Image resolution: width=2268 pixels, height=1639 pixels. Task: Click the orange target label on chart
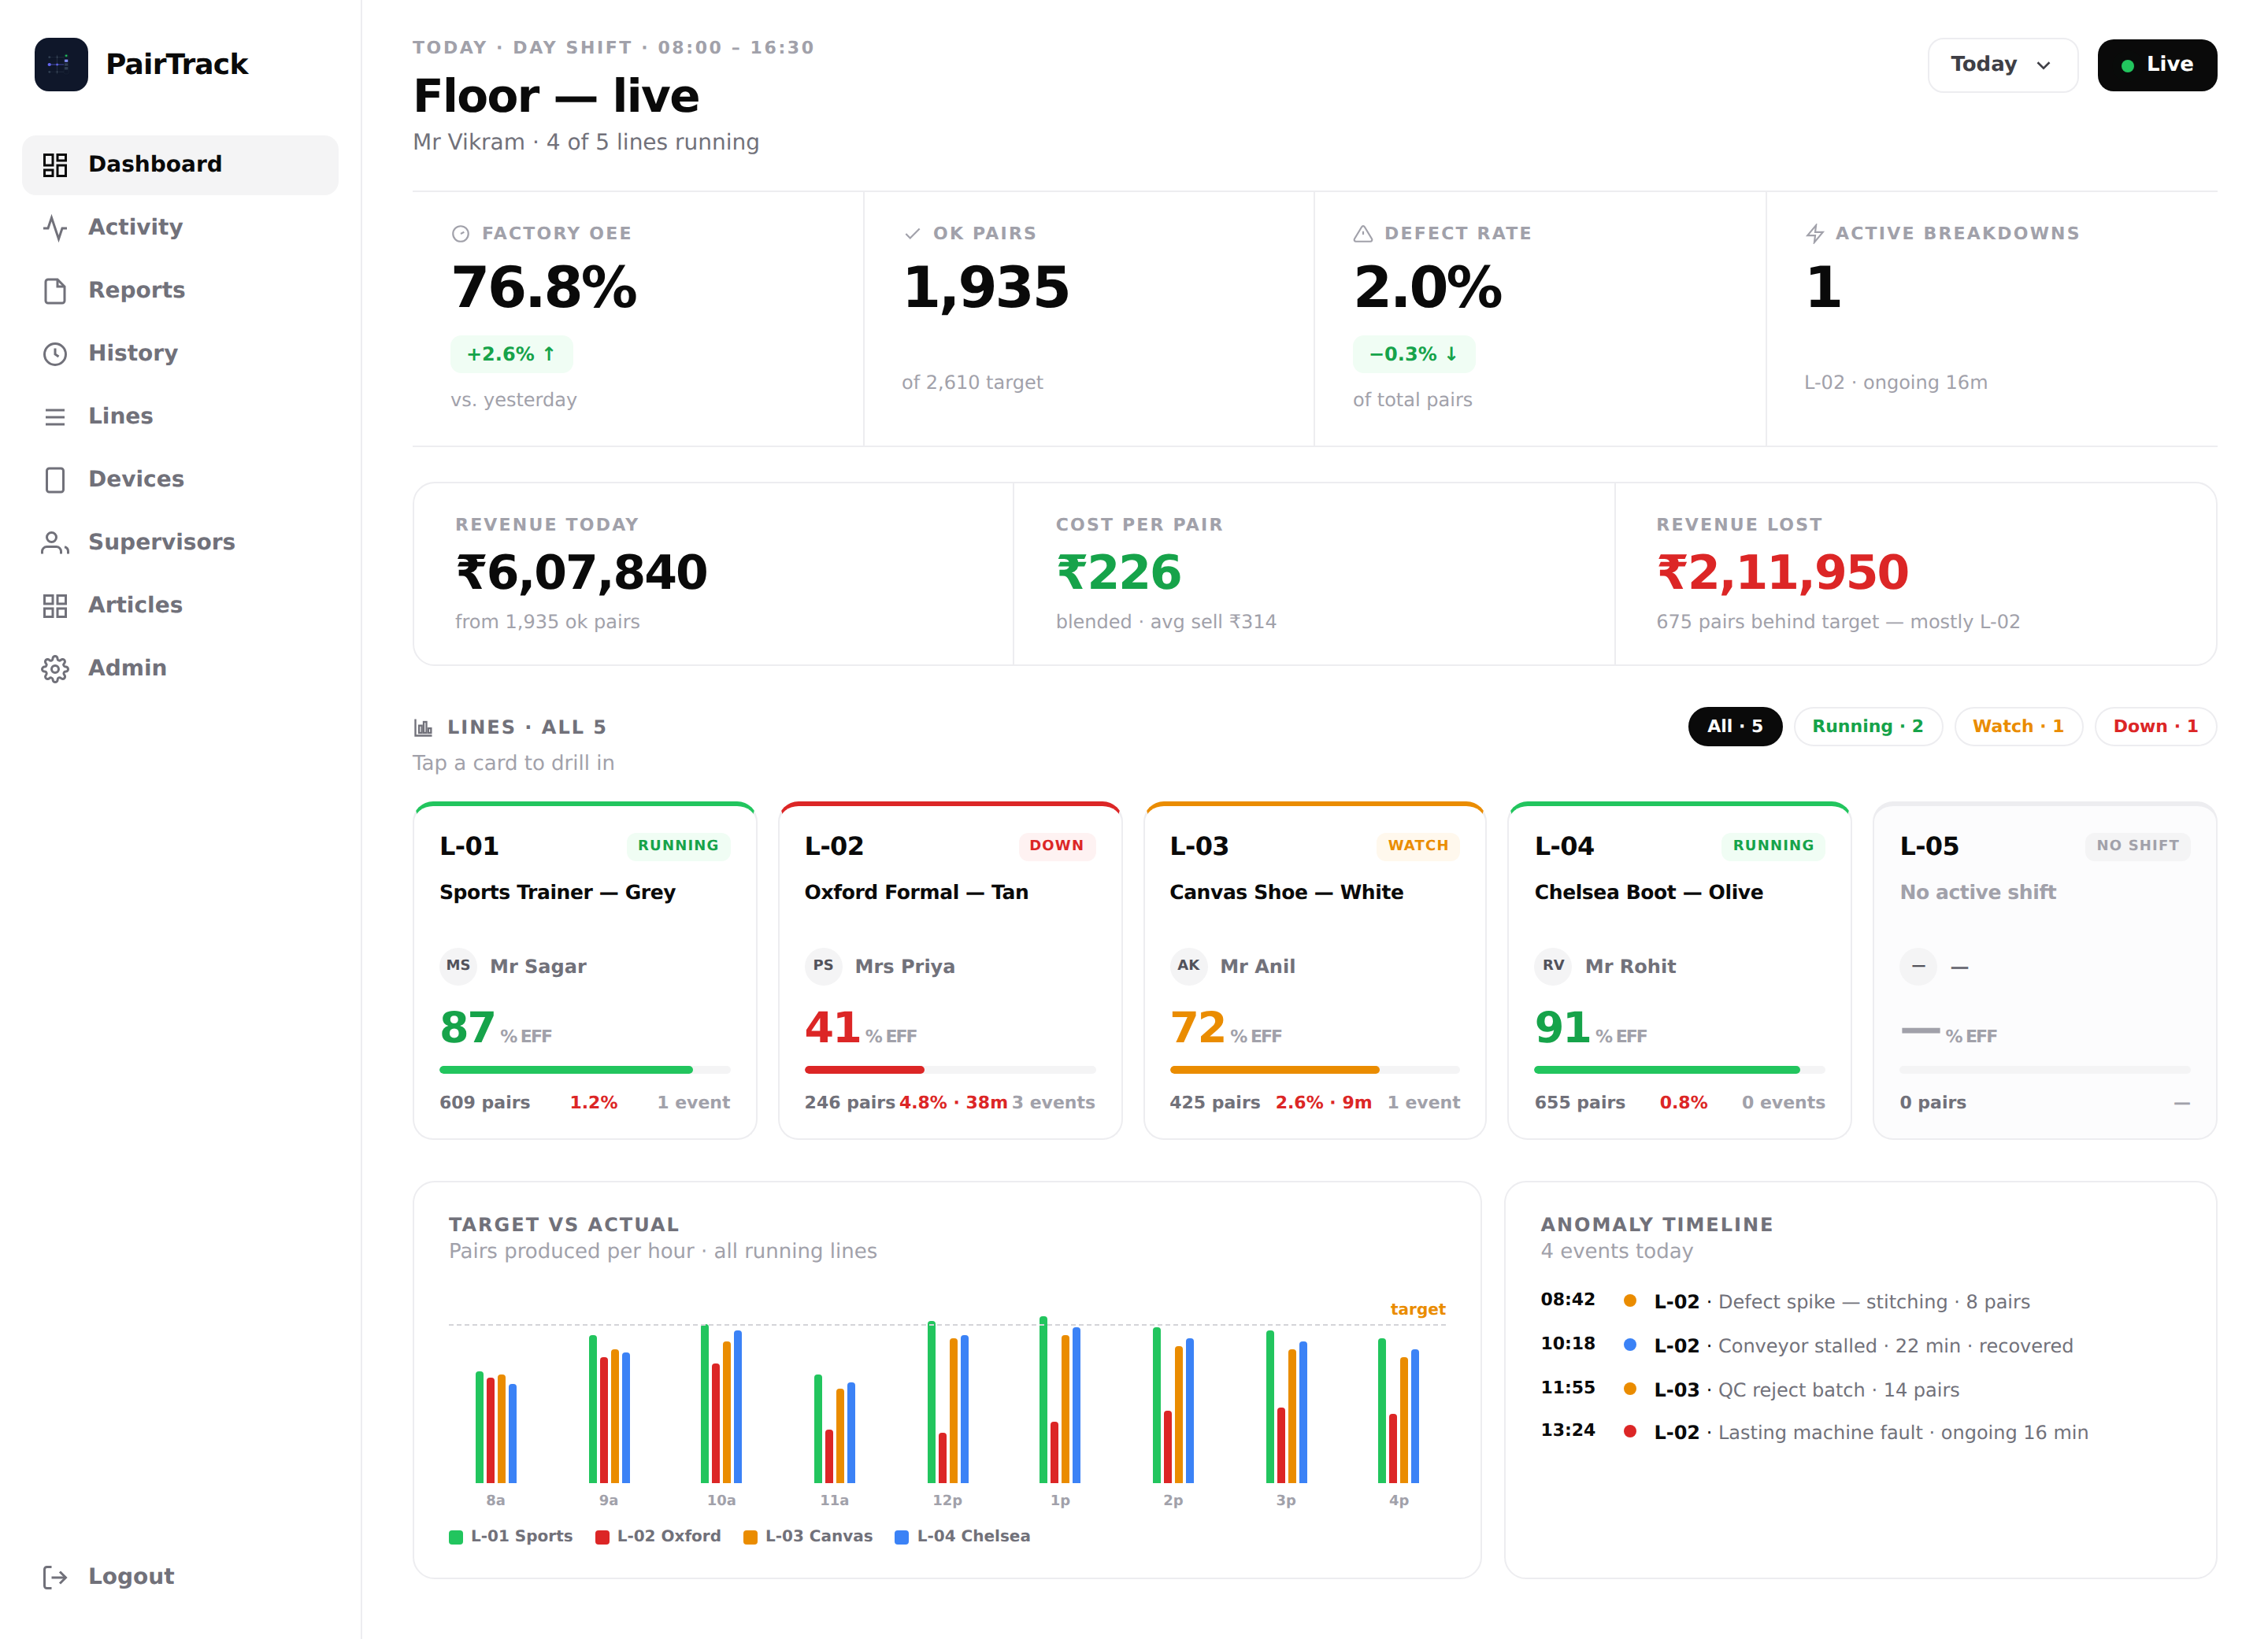click(1417, 1309)
